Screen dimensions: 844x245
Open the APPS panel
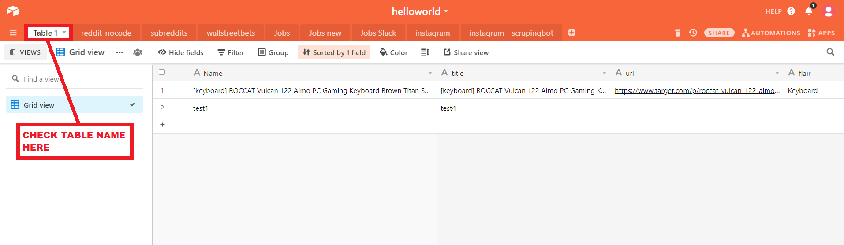pos(821,33)
